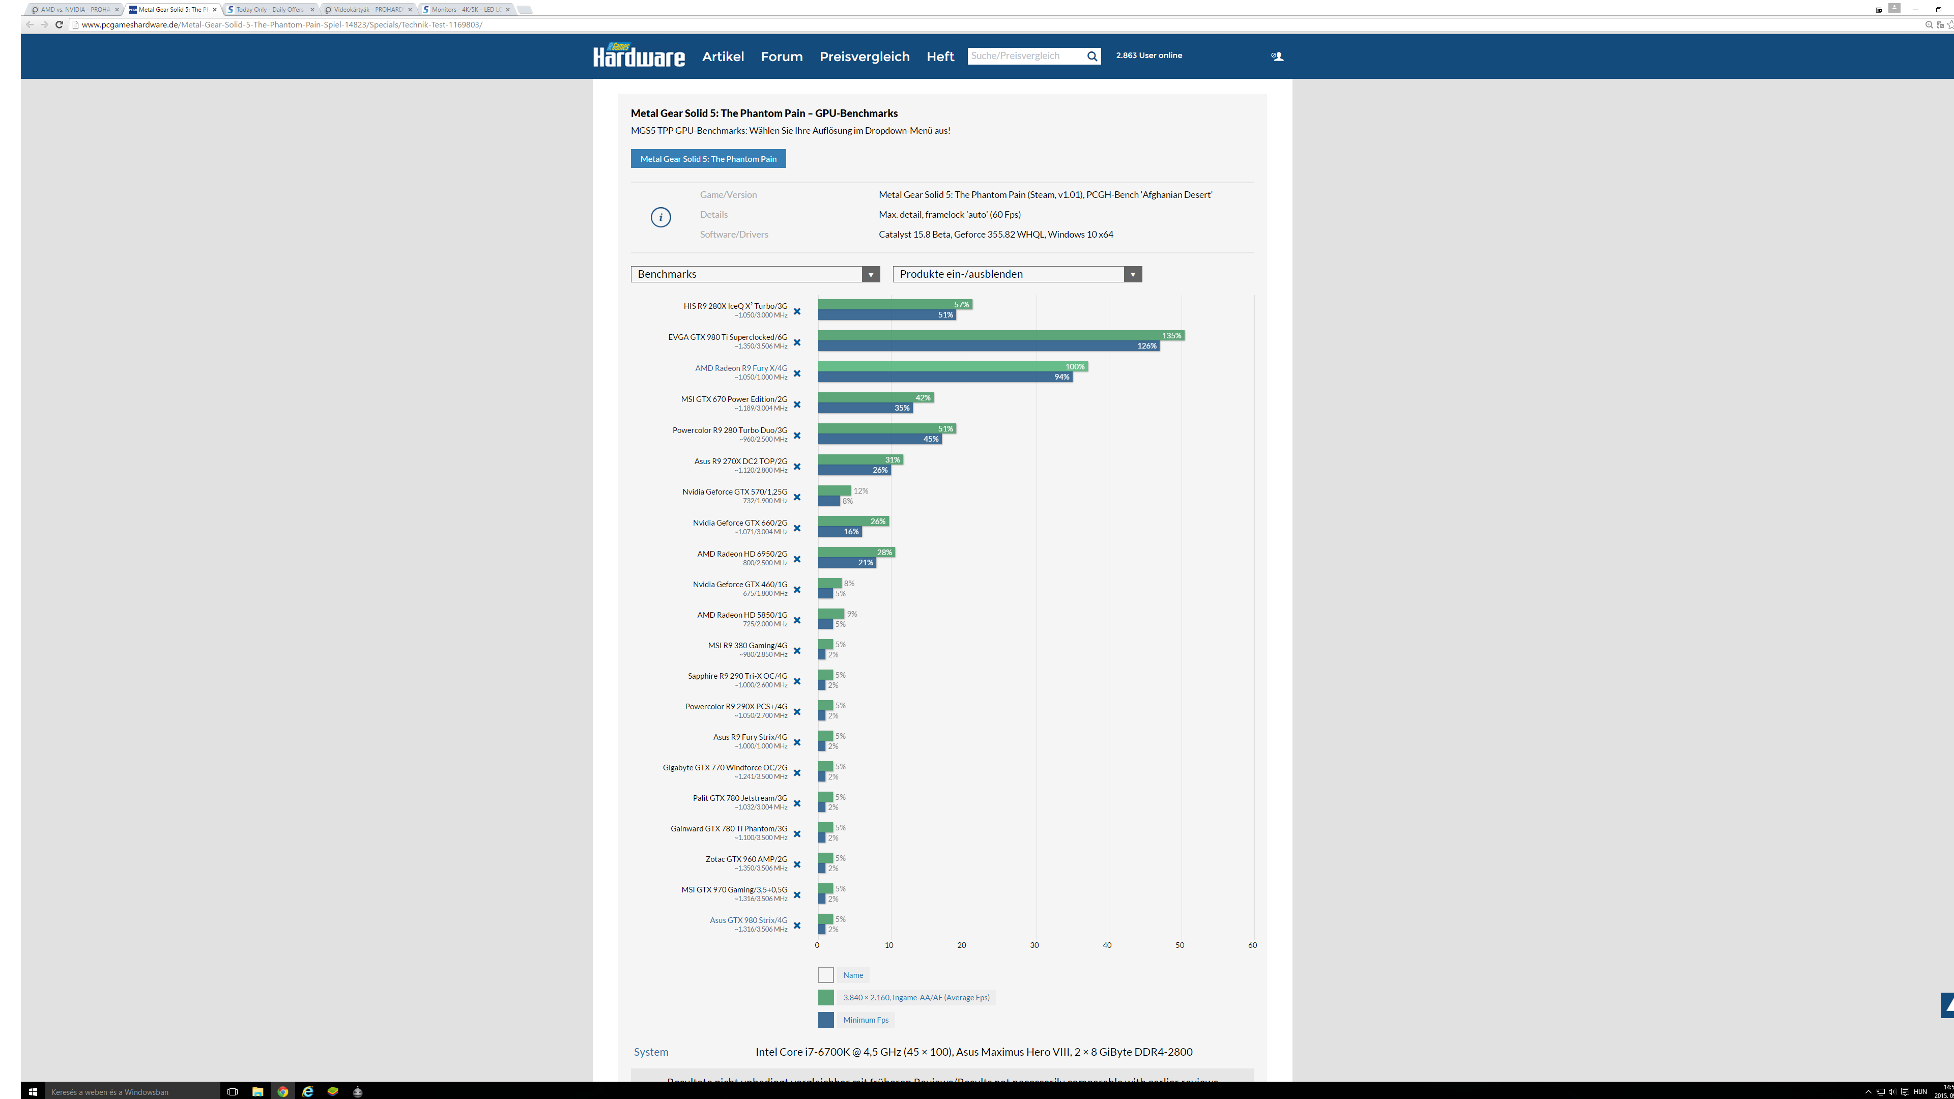This screenshot has height=1099, width=1954.
Task: Click X next to Nvidia Geforce GTX 460/1G
Action: [796, 589]
